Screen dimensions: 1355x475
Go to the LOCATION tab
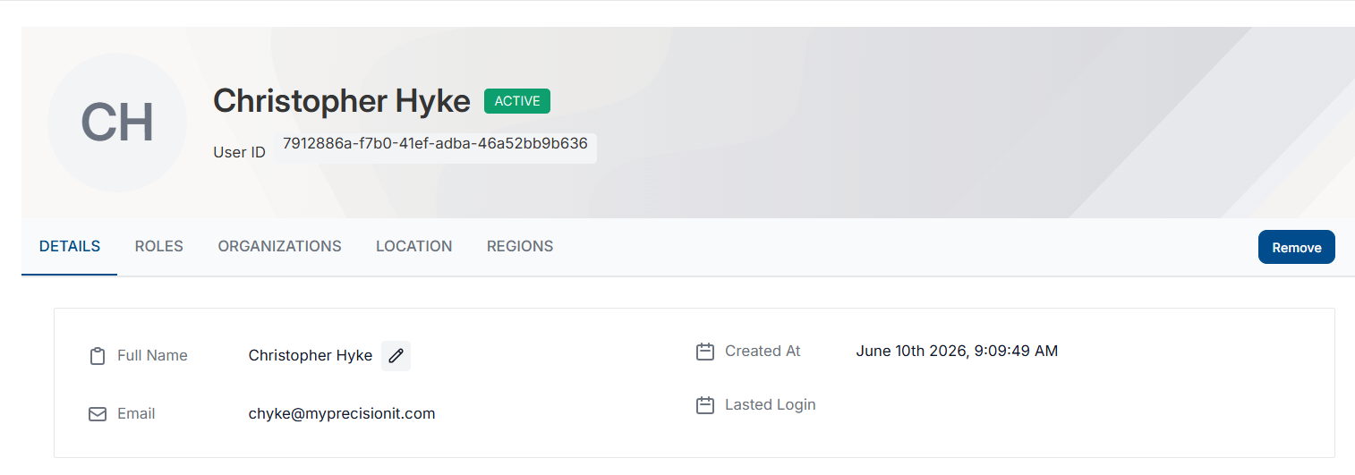coord(413,246)
